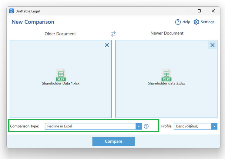Open Help from the question mark icon
Screen dimensions: 225x159
click(178, 22)
